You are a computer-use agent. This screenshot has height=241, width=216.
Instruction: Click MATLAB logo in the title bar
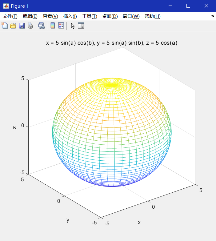6,6
